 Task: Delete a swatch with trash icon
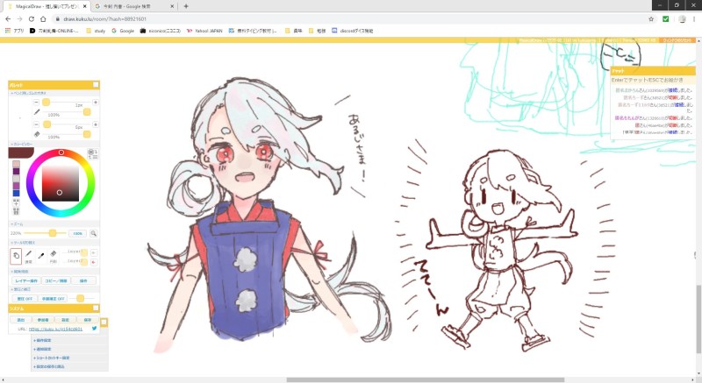coord(16,211)
